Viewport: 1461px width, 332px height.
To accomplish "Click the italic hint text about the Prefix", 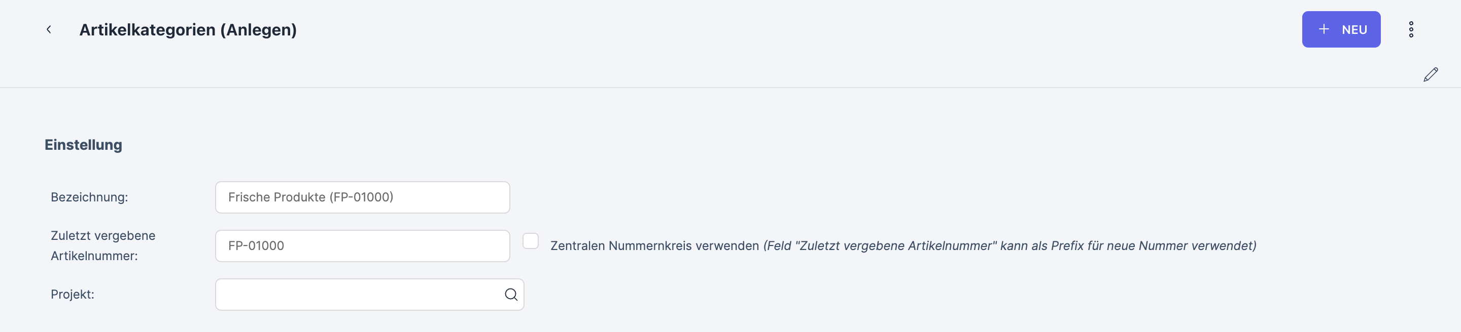I will [1010, 246].
